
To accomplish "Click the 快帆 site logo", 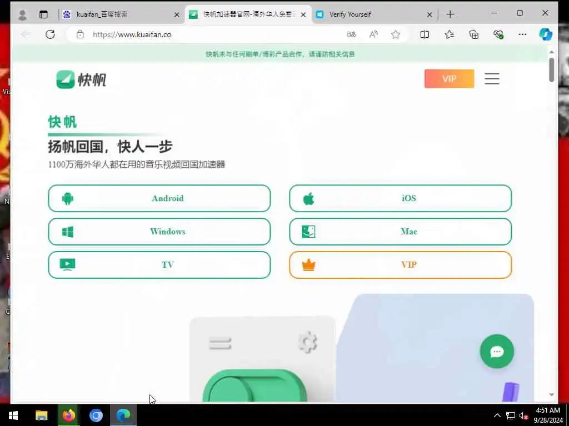I will [x=81, y=79].
